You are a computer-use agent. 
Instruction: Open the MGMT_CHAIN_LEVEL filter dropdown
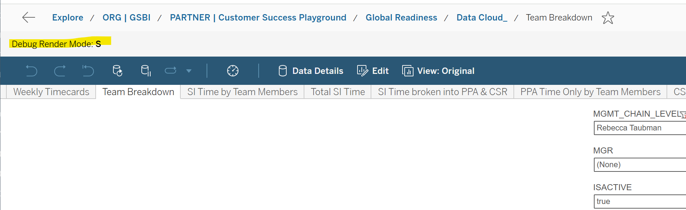point(640,128)
